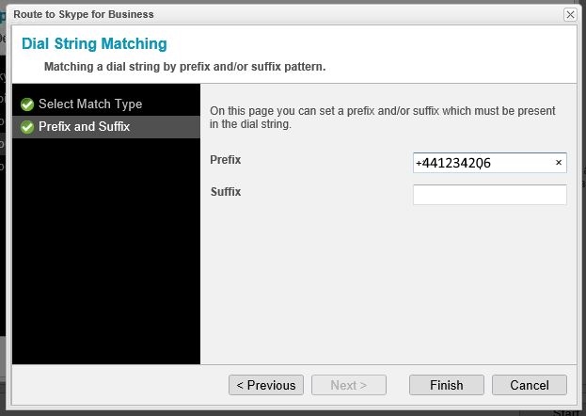
Task: Click inside the Prefix text box
Action: click(x=480, y=163)
